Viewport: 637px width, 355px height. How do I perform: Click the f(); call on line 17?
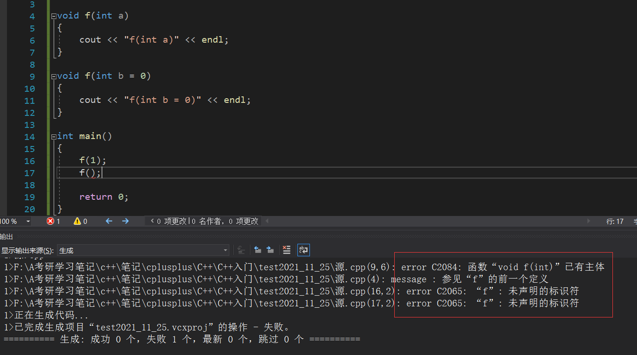[90, 173]
